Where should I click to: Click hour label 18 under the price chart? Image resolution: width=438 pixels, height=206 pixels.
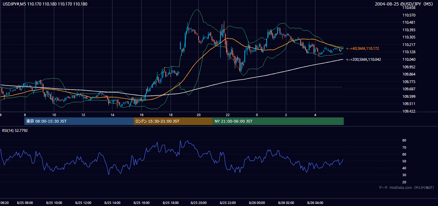click(x=171, y=114)
